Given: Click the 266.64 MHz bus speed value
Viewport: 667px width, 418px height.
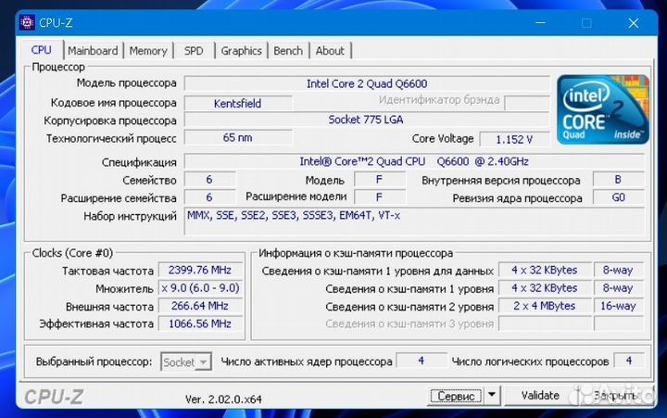Looking at the screenshot, I should point(200,306).
